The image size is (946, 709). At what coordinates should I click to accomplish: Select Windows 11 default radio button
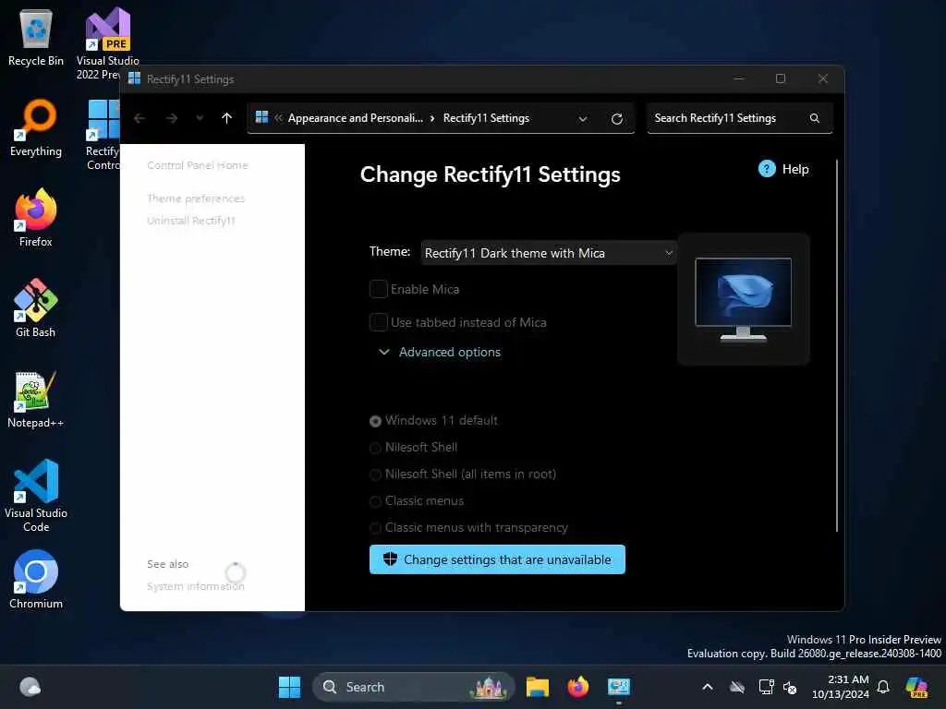point(375,421)
